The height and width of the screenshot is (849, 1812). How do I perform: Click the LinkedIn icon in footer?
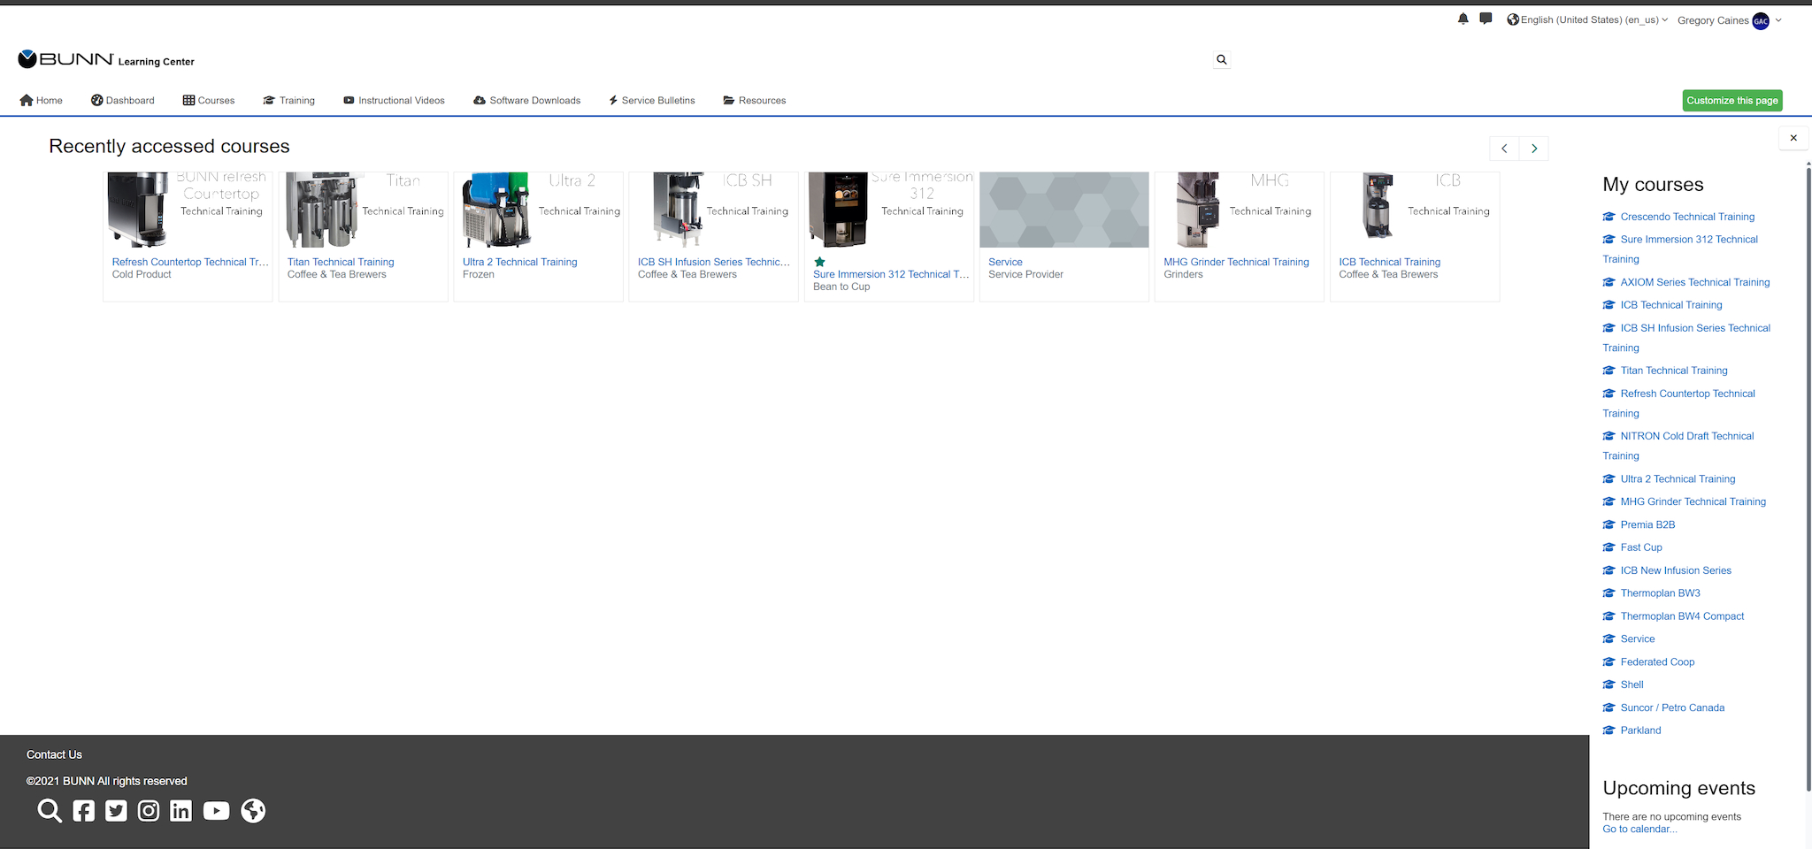[180, 811]
